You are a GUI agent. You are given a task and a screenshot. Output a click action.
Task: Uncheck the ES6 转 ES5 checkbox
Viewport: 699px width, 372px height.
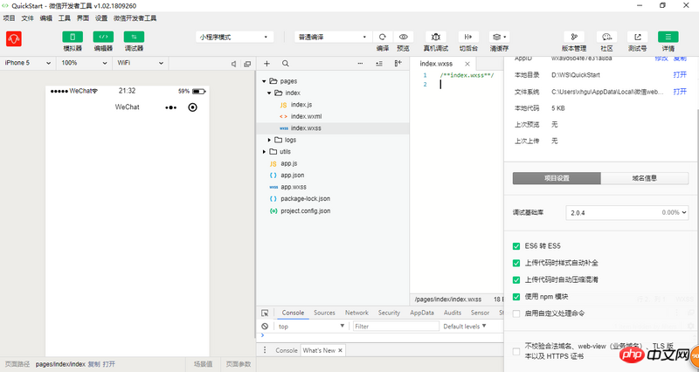tap(516, 246)
